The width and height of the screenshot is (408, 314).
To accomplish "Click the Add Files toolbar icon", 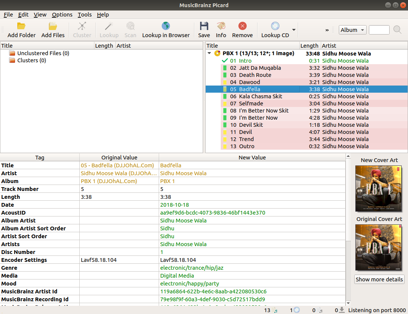I will [53, 26].
